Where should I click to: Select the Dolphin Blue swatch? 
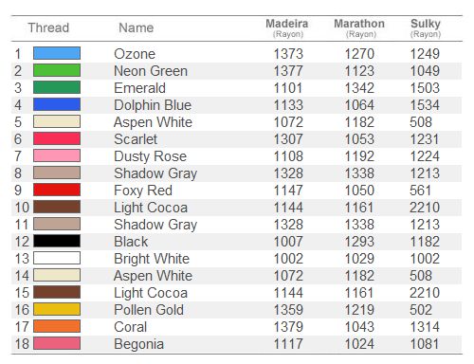click(x=57, y=104)
